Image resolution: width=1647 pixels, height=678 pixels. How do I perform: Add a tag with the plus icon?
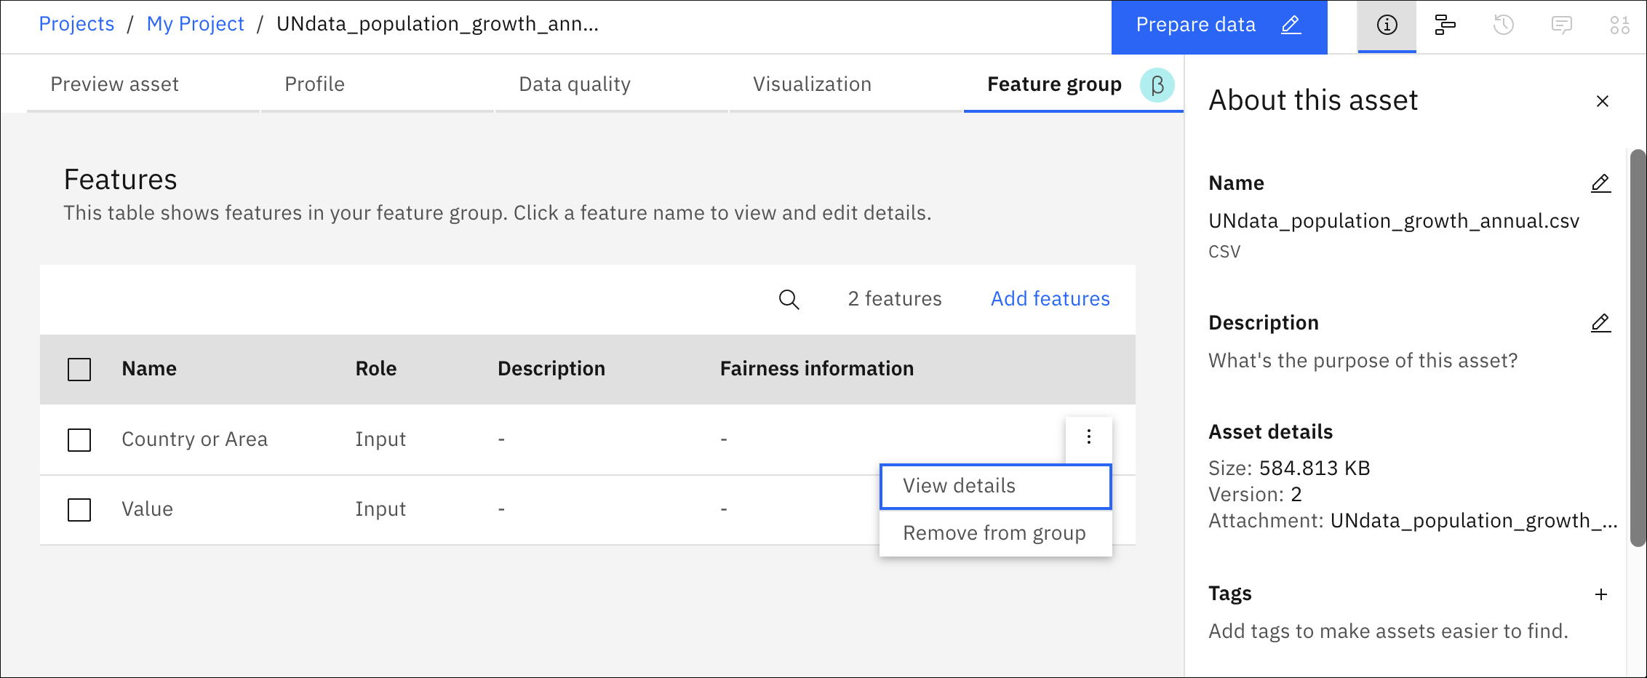(x=1600, y=594)
